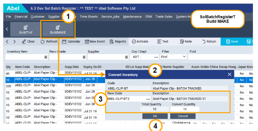Open the Customer menu

pyautogui.click(x=38, y=17)
